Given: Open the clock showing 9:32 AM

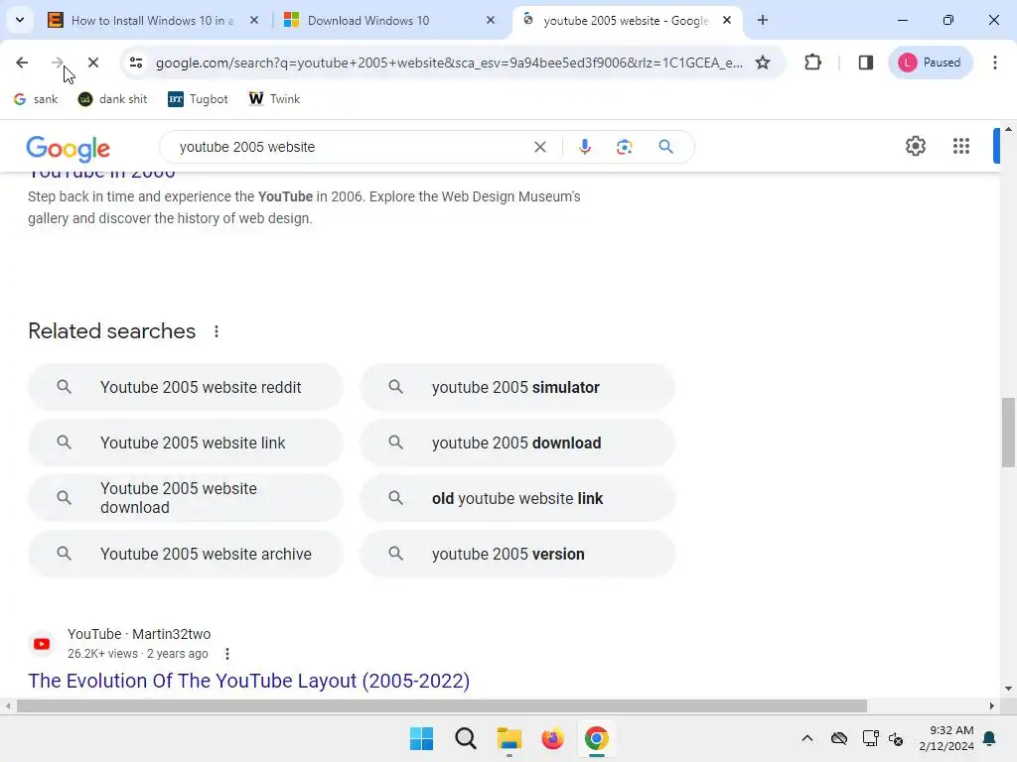Looking at the screenshot, I should 946,738.
